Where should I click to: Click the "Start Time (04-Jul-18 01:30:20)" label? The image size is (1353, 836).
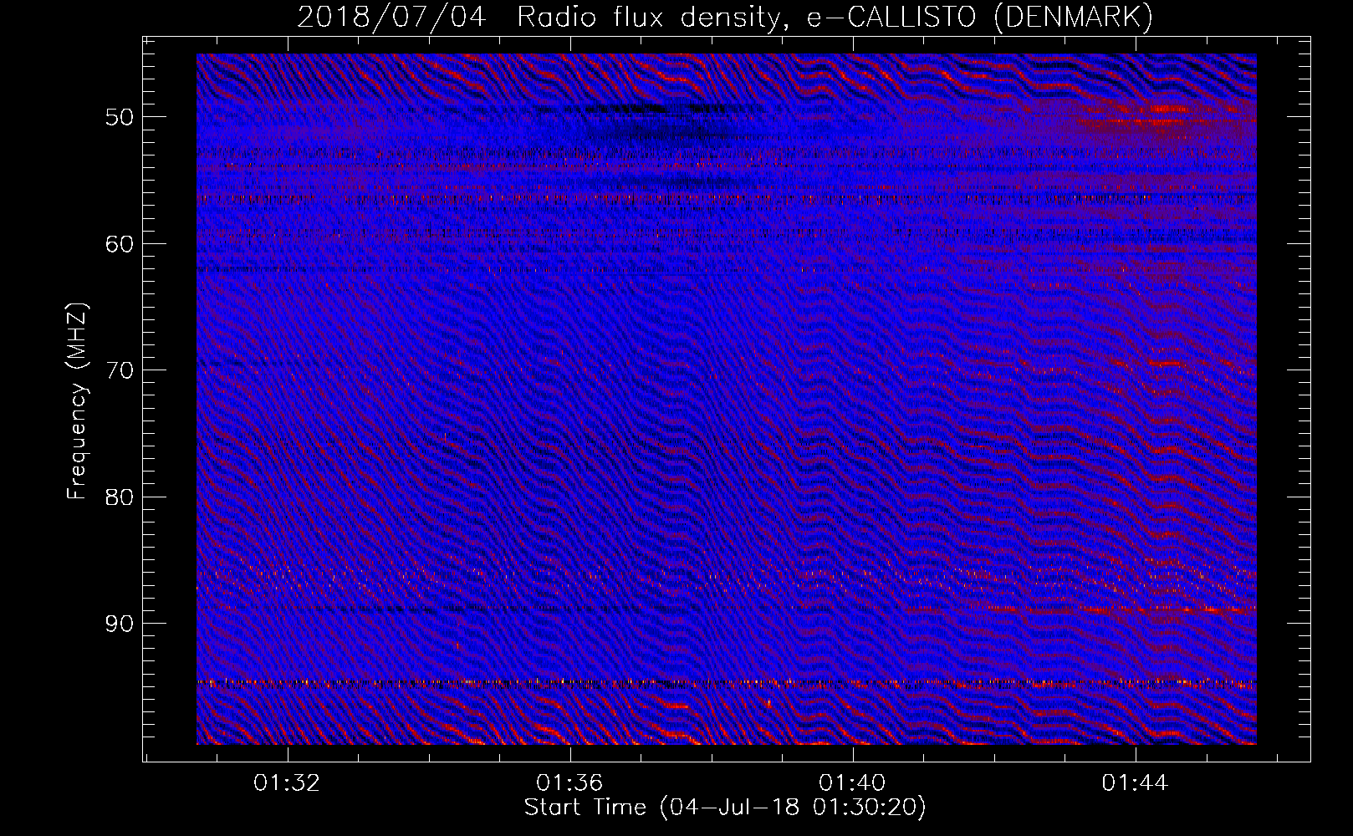[725, 808]
